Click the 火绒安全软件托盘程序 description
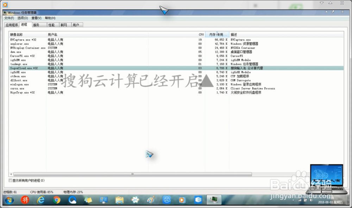The image size is (352, 208). click(x=246, y=93)
